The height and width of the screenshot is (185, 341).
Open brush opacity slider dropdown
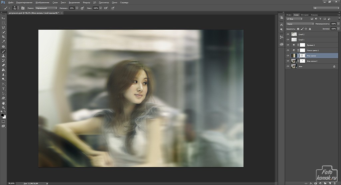[x=77, y=8]
